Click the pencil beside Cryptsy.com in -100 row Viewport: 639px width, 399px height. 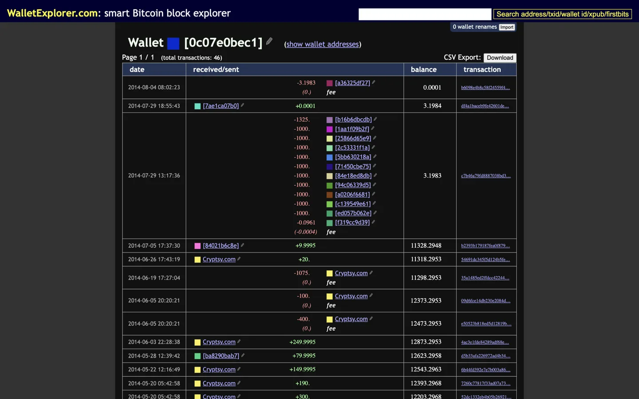click(371, 295)
